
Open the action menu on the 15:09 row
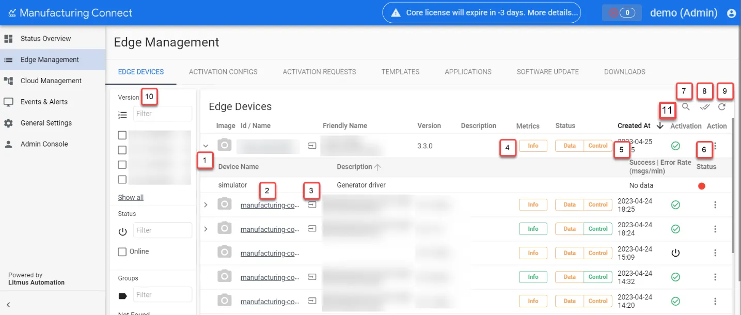(715, 253)
